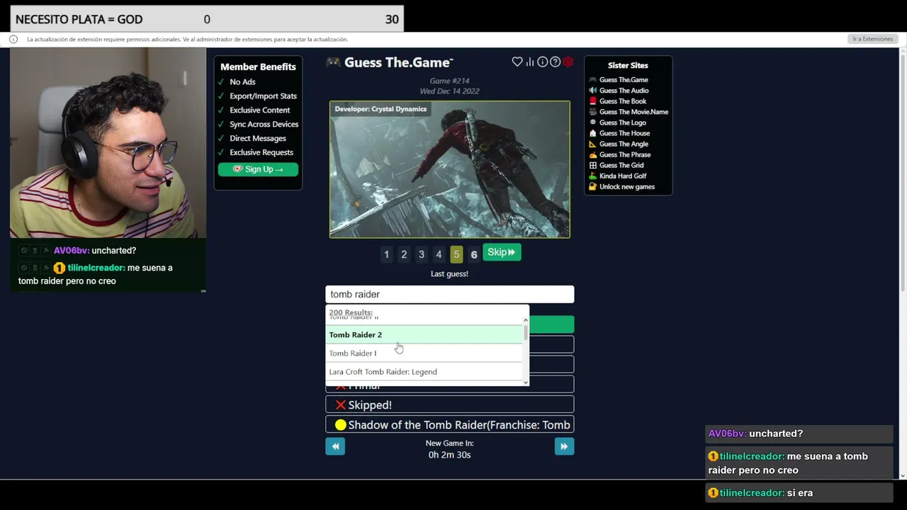
Task: Select 'Tomb Raider I' from the results list
Action: [x=424, y=353]
